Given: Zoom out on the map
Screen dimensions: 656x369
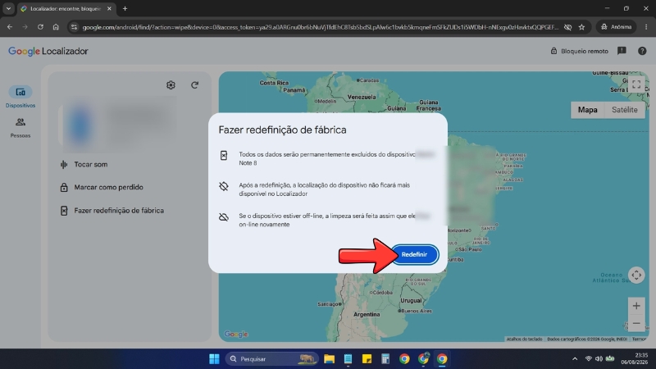Looking at the screenshot, I should pos(636,323).
